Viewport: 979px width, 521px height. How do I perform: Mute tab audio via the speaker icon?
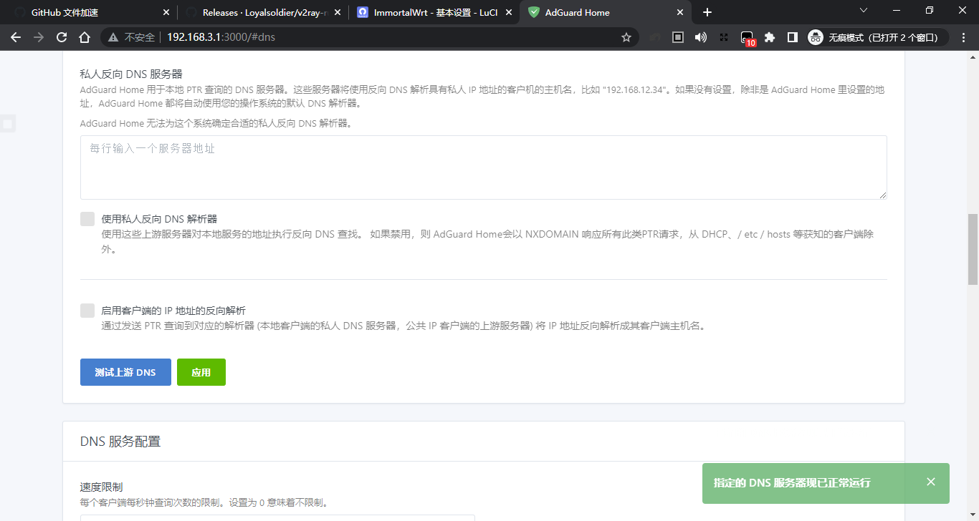[700, 37]
